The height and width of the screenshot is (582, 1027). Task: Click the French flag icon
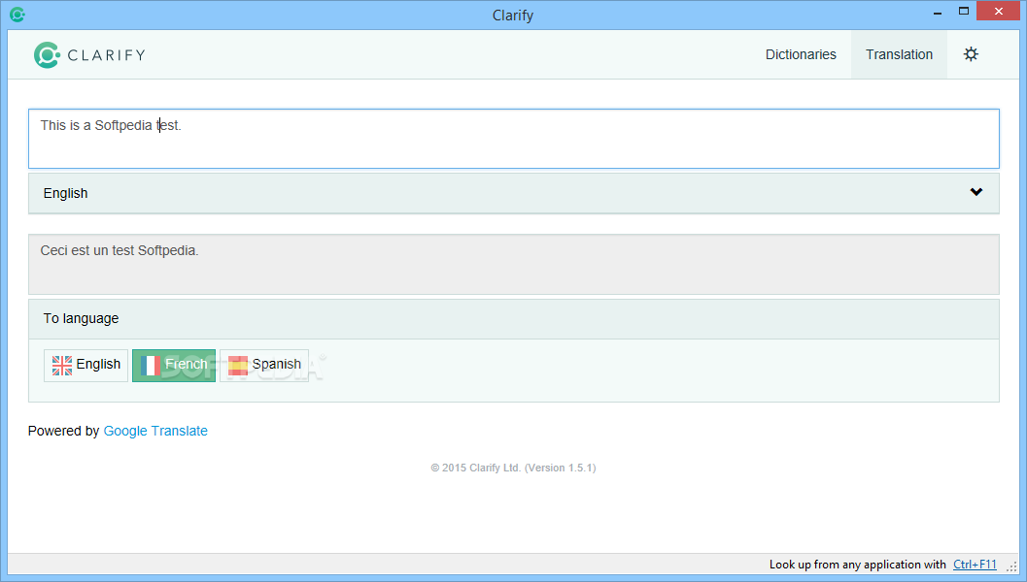pyautogui.click(x=151, y=366)
